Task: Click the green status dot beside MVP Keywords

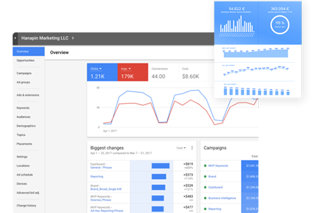Action: [205, 166]
